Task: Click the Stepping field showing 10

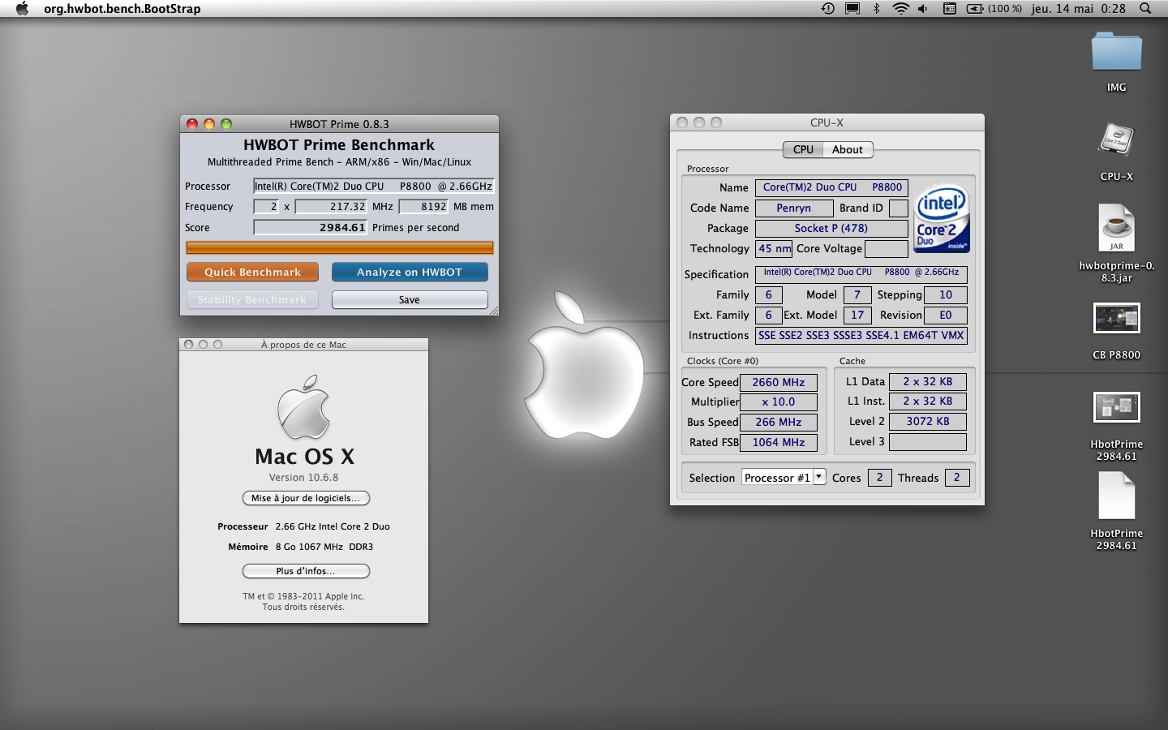Action: [x=946, y=294]
